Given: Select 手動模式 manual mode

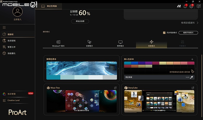Looking at the screenshot, I should 182,44.
